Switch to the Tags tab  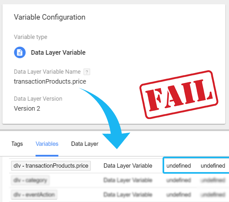point(17,144)
